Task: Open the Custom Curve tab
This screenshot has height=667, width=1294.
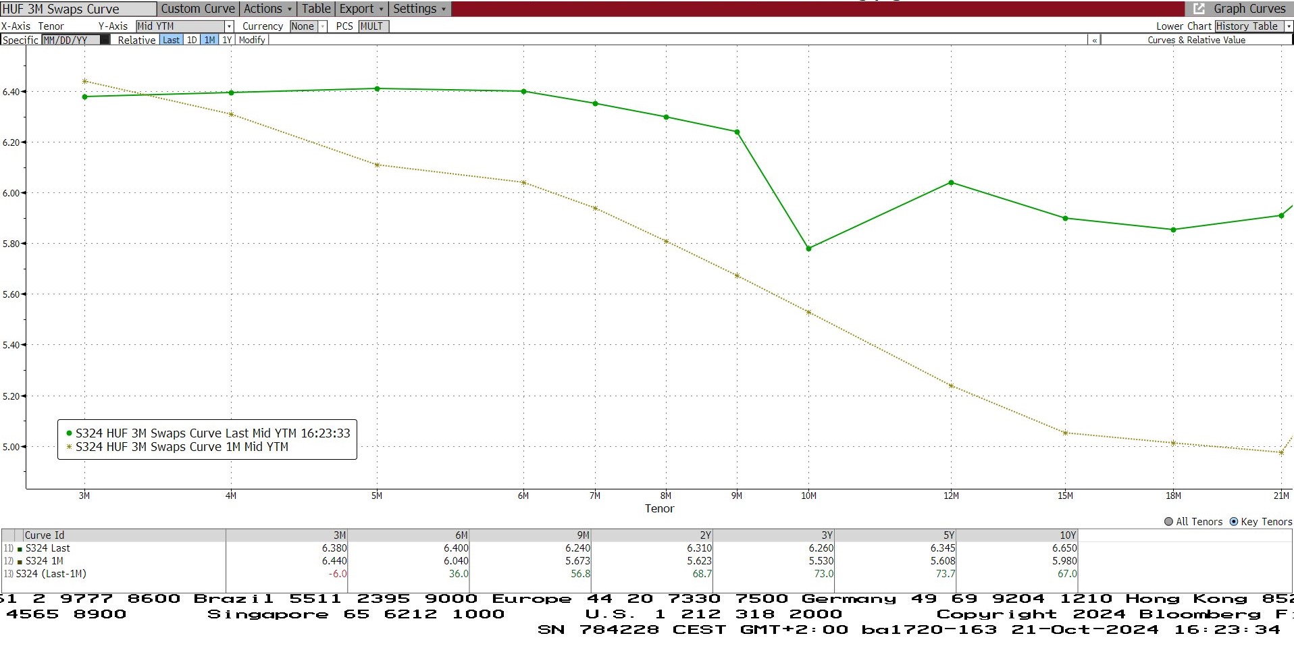Action: (198, 9)
